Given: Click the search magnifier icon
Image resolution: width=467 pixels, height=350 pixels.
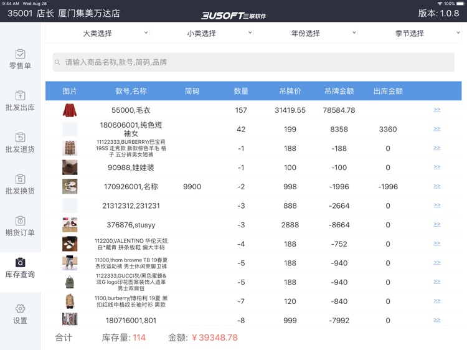Looking at the screenshot, I should [x=57, y=62].
